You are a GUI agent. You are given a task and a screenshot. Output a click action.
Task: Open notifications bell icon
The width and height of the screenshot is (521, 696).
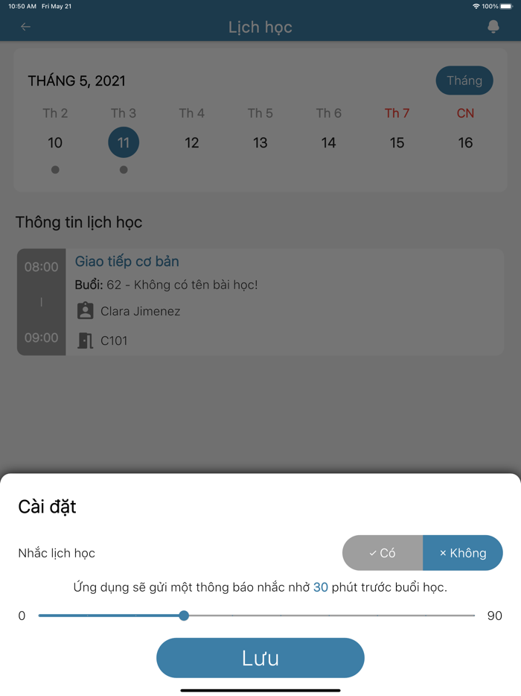pos(493,27)
